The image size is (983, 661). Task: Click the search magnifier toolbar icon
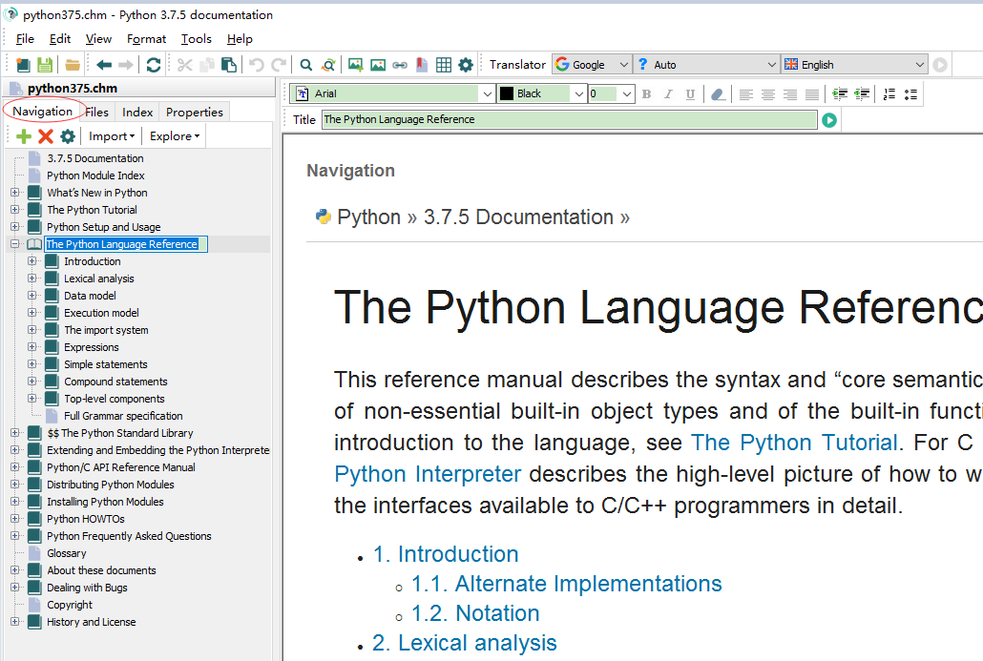tap(306, 65)
